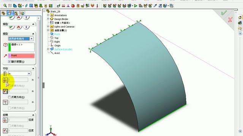Toggle 反轉方向(R) checkbox under second translate field
This screenshot has height=136, width=243.
tap(9, 97)
